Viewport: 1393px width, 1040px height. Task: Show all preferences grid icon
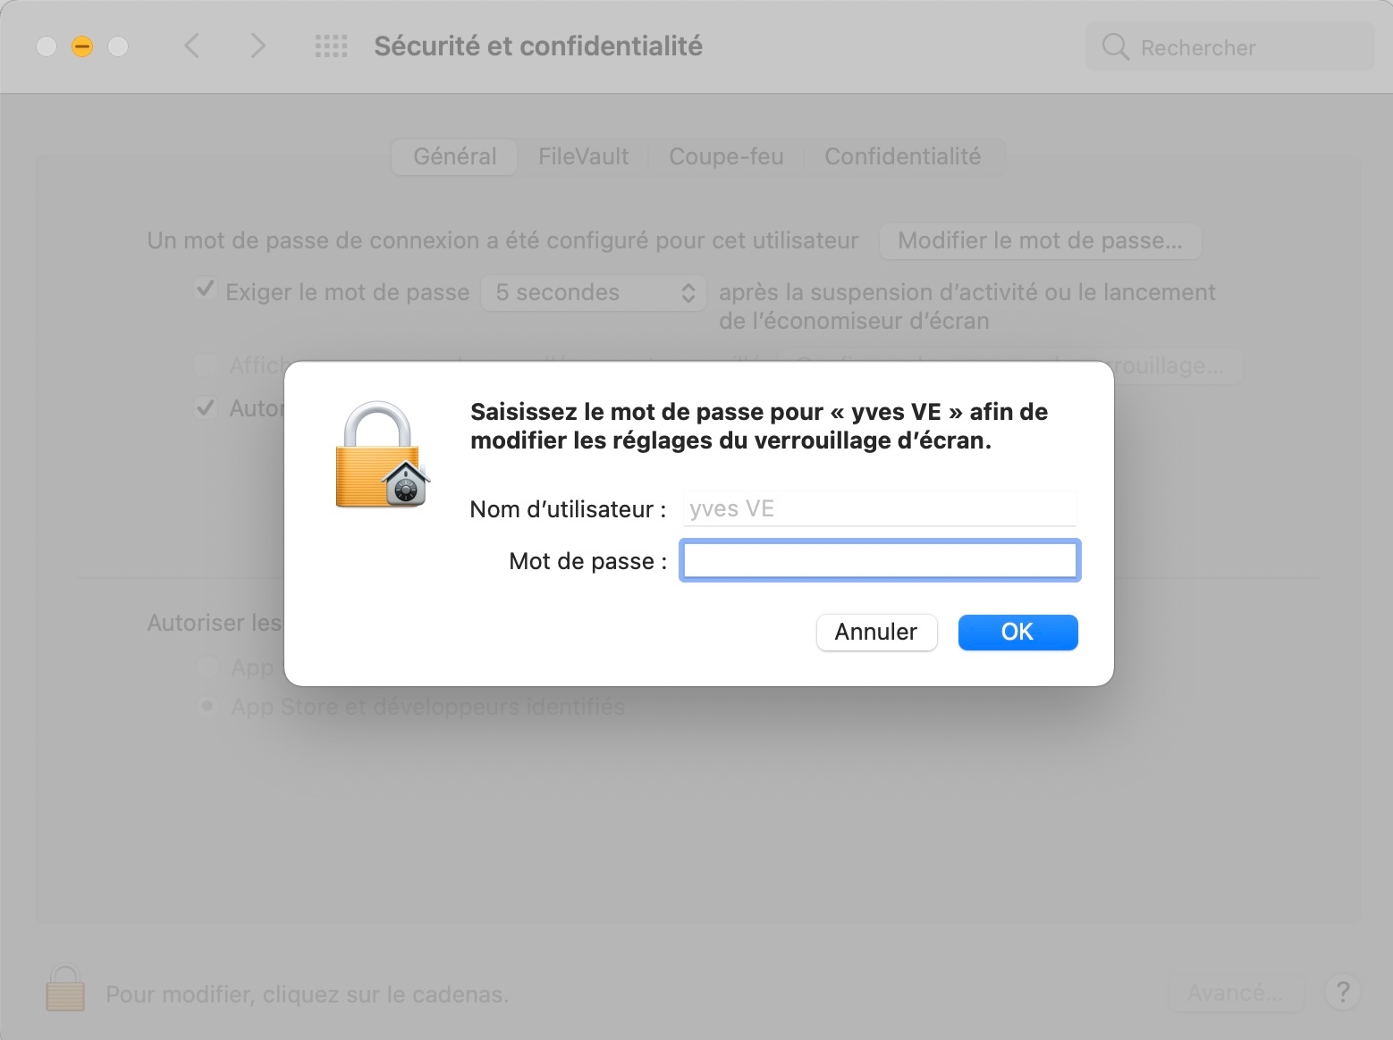(x=331, y=46)
